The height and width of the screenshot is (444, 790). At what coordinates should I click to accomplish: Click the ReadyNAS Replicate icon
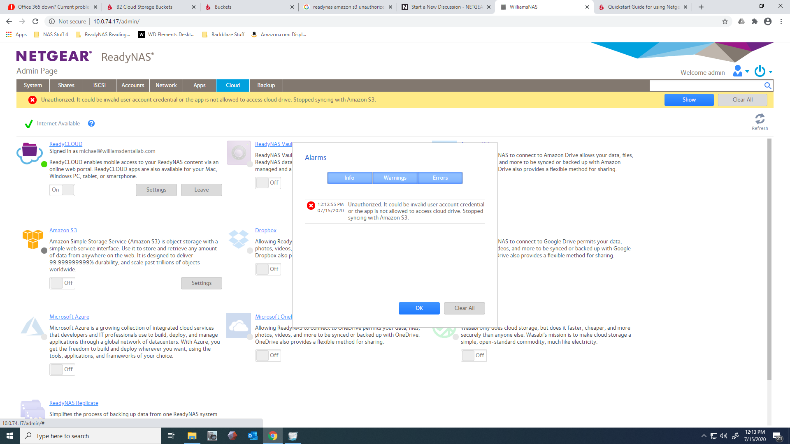click(33, 409)
